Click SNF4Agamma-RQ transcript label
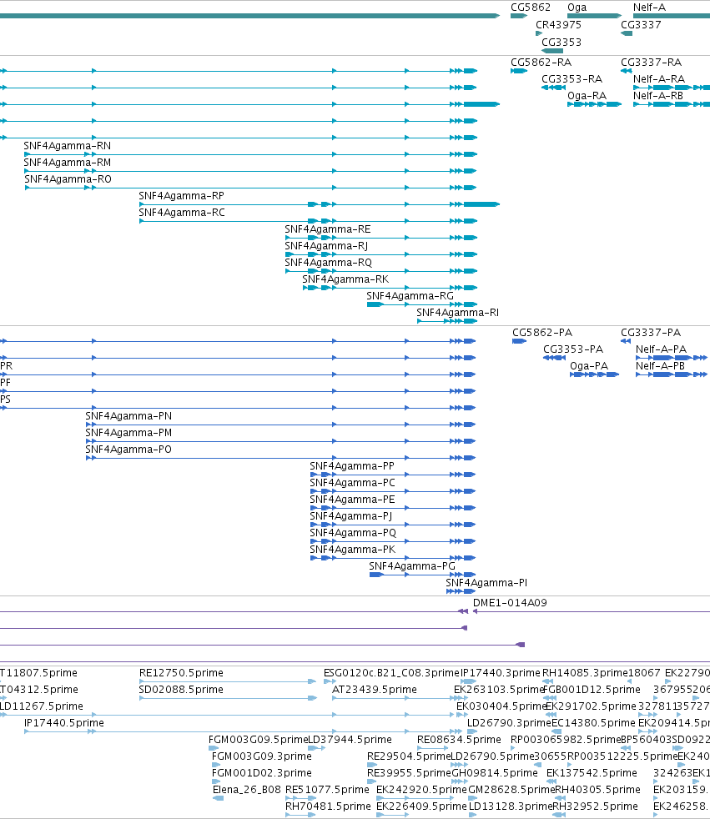This screenshot has height=819, width=710. pos(328,263)
